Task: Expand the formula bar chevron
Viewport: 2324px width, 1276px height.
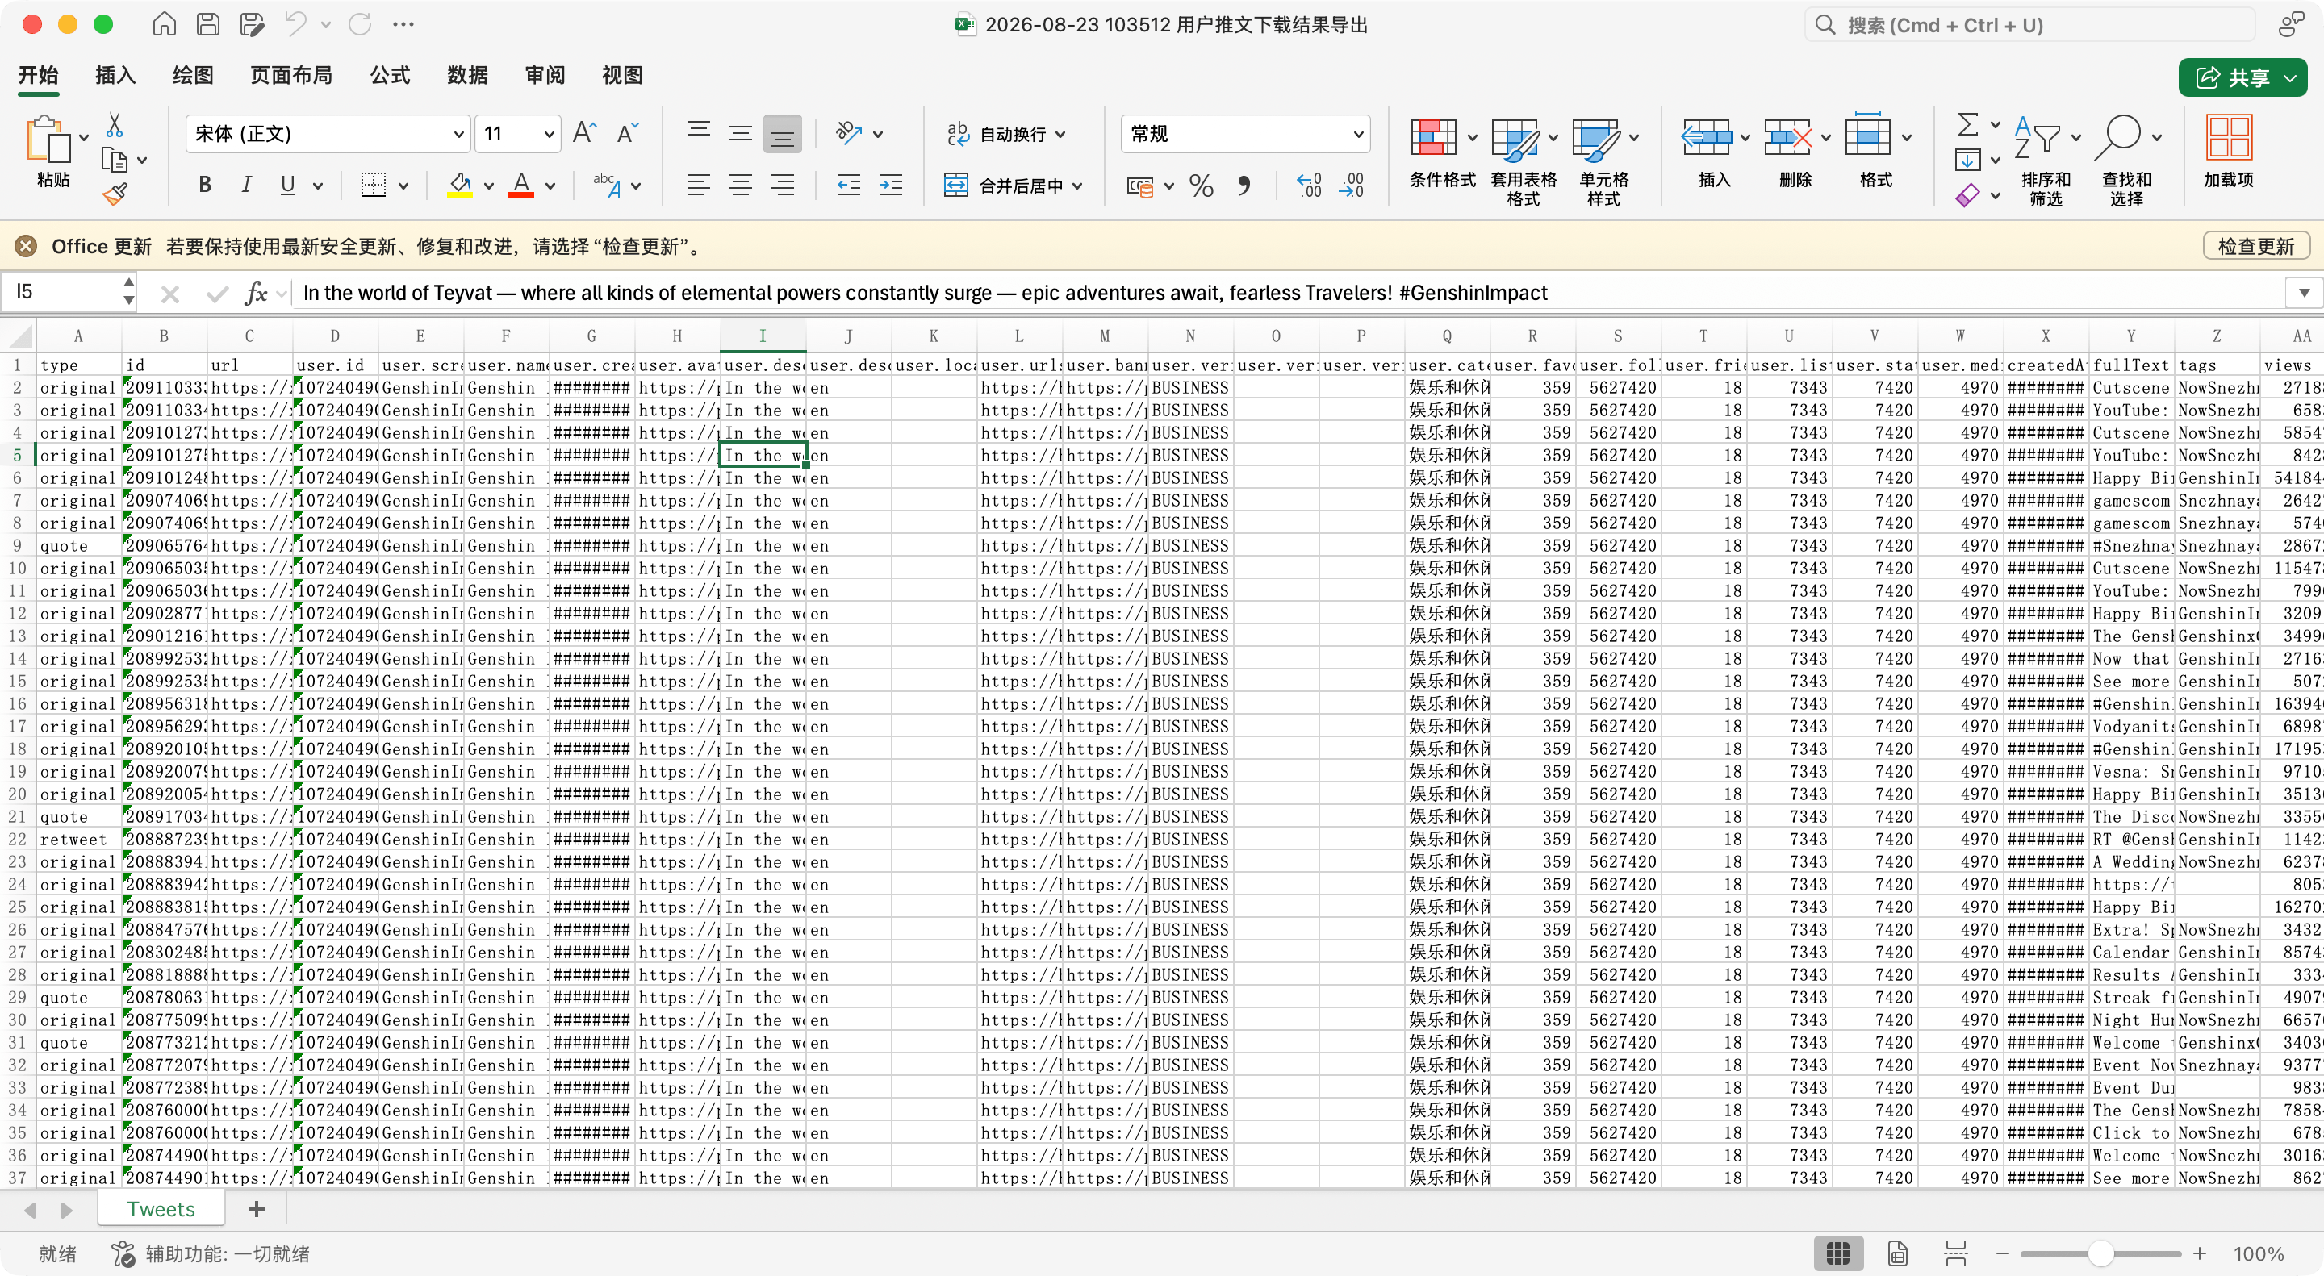Action: pos(2304,293)
